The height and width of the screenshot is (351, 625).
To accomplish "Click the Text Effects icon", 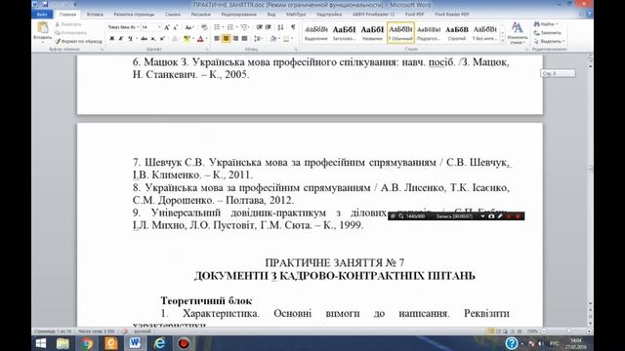I will click(x=175, y=39).
